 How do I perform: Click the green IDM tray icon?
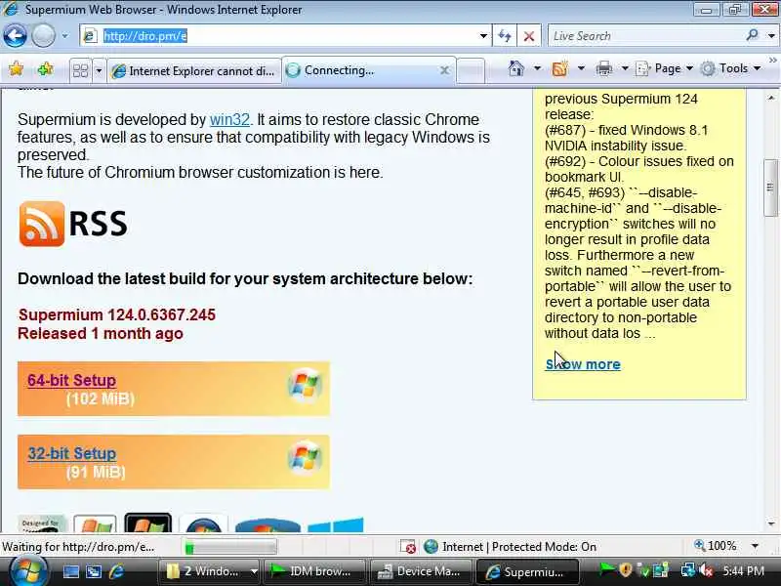[x=606, y=569]
